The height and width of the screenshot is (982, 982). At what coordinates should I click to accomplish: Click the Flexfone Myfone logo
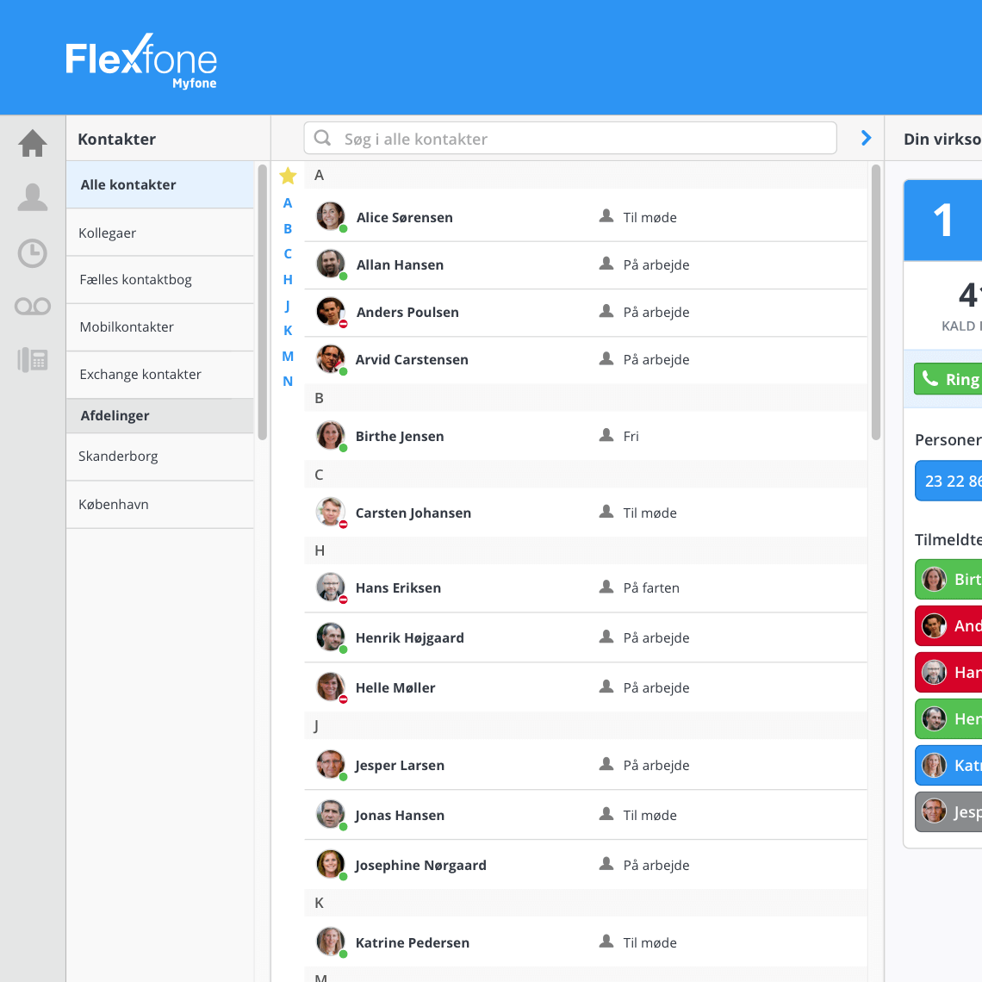(141, 61)
